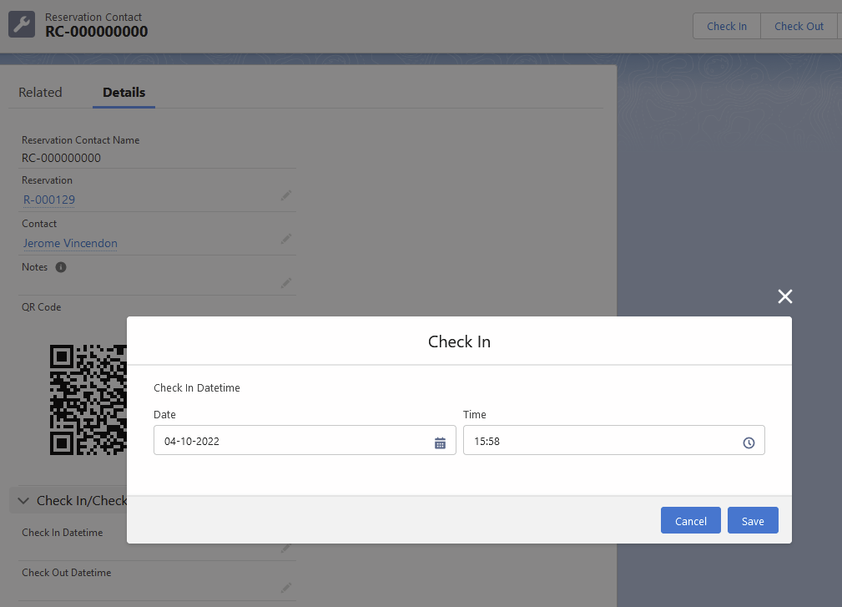842x607 pixels.
Task: Click the Check In header button
Action: point(726,26)
